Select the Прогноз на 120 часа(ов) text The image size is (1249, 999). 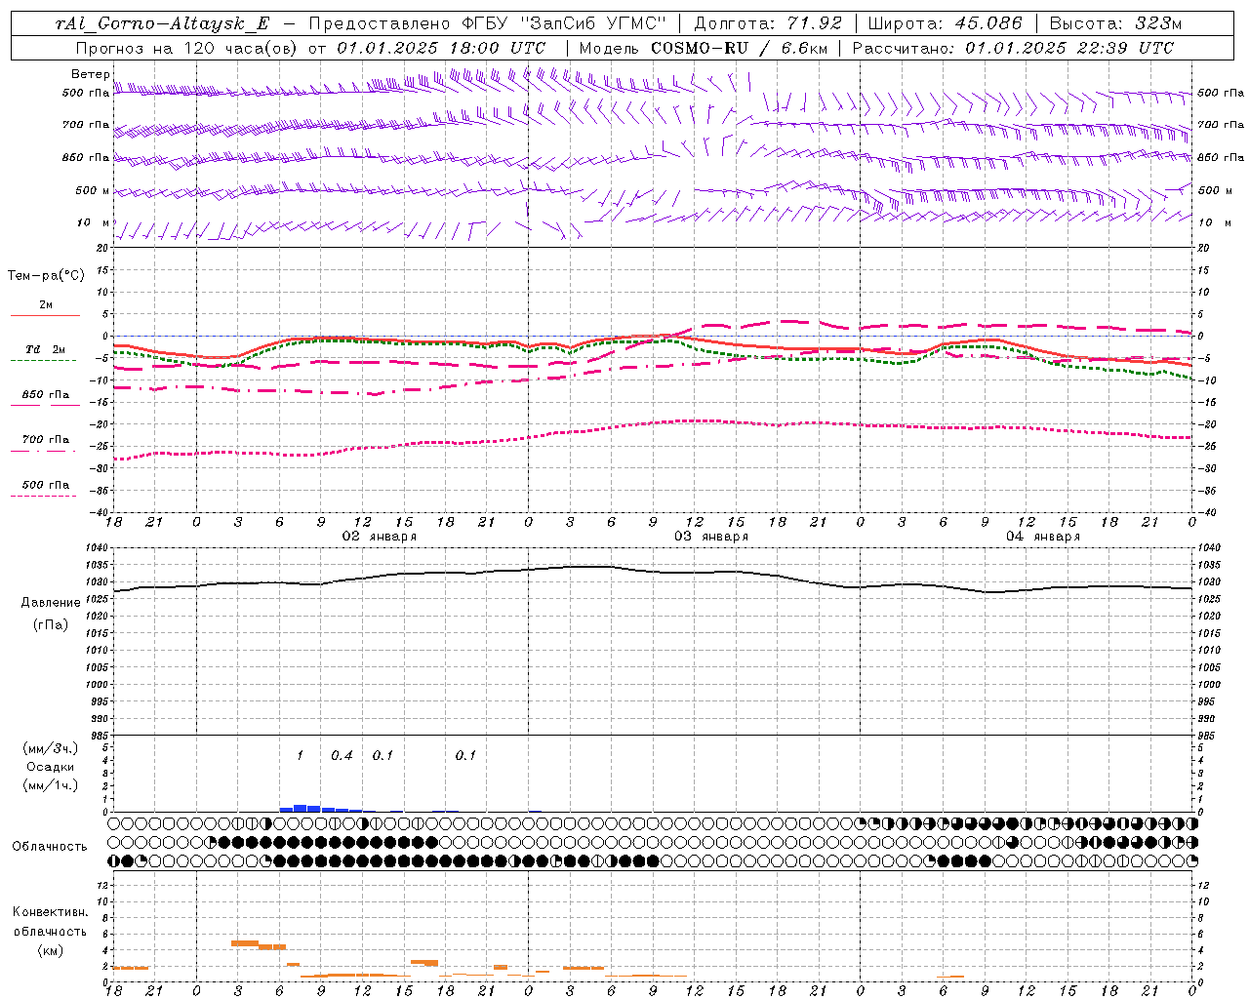coord(187,48)
